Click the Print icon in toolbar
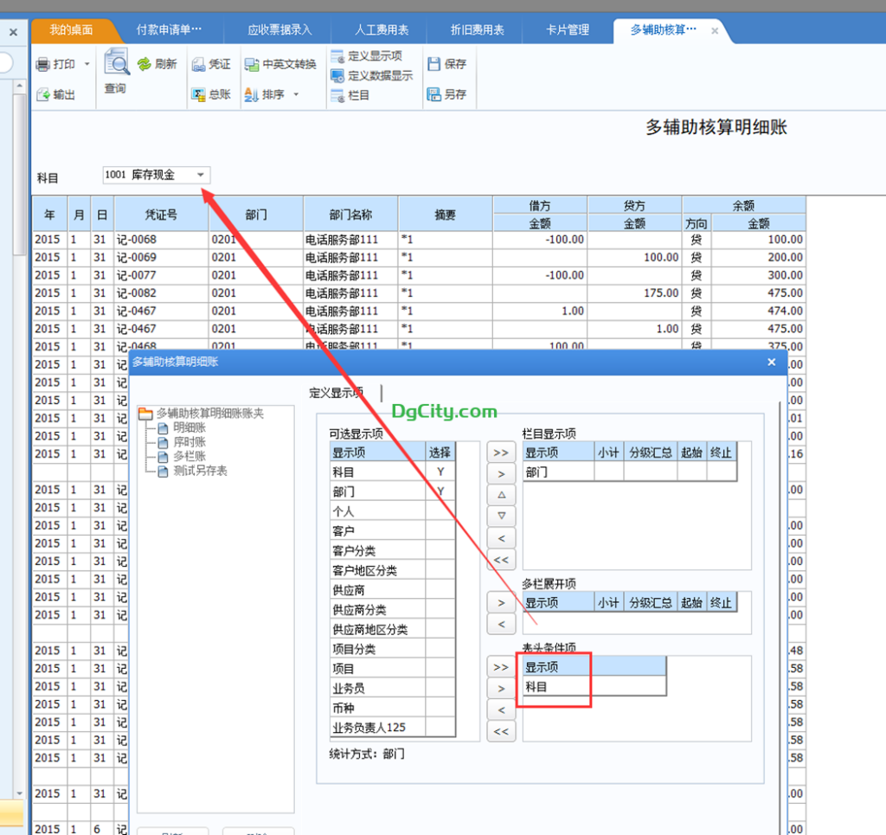Screen dimensions: 886x835 pos(43,65)
